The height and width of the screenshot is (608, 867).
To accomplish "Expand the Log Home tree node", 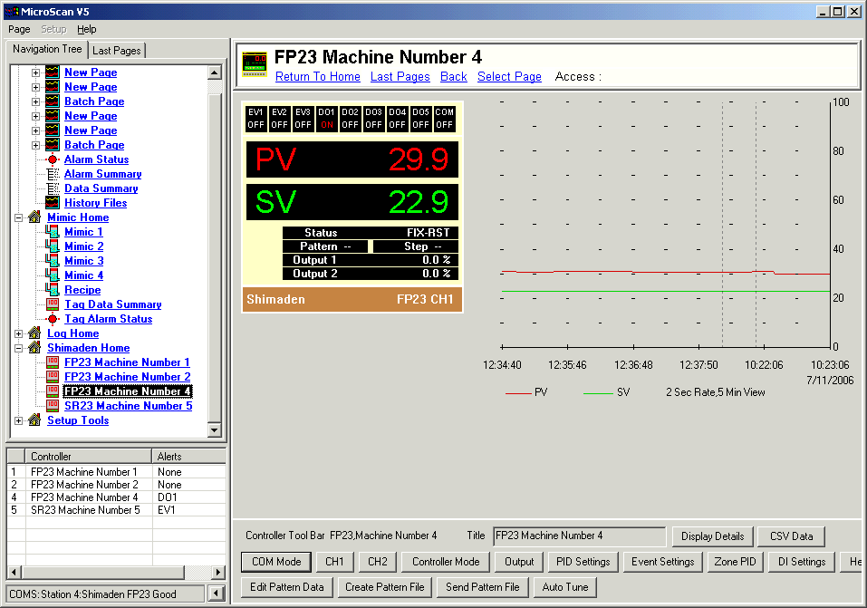I will (x=18, y=333).
